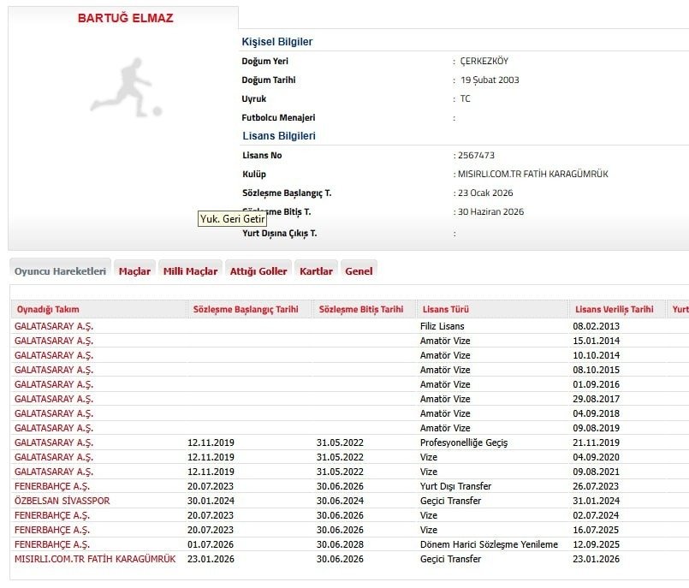Image resolution: width=689 pixels, height=588 pixels.
Task: Open the Oyuncu Hareketleri tab
Action: click(60, 271)
